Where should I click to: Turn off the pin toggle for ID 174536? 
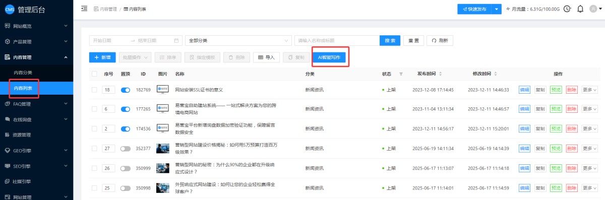coord(126,128)
